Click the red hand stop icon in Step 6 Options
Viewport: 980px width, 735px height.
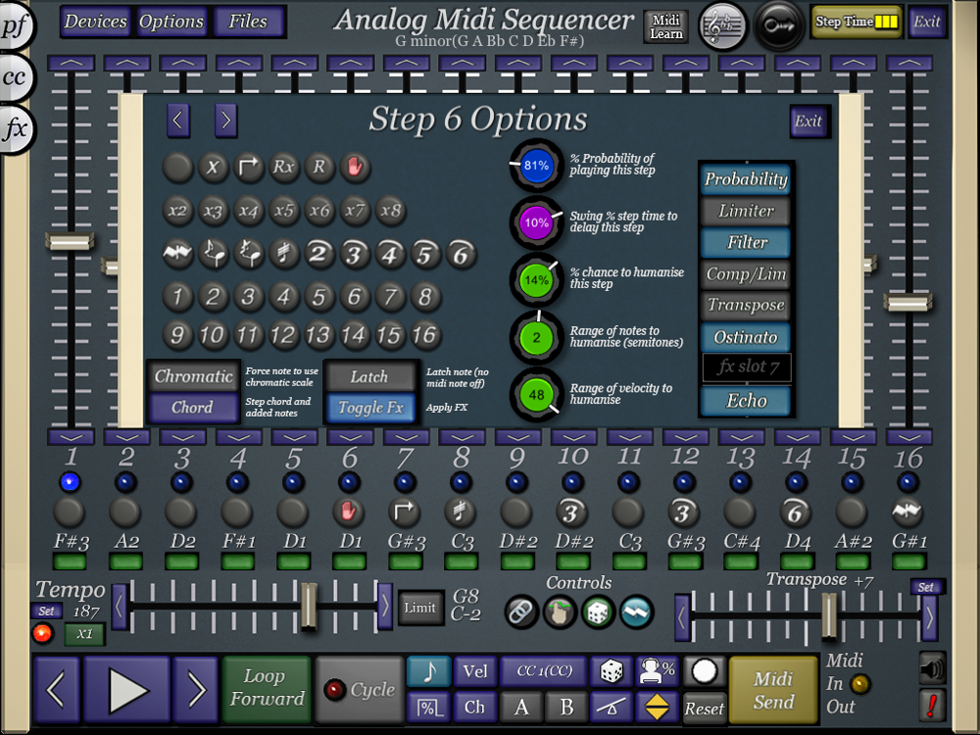coord(355,167)
